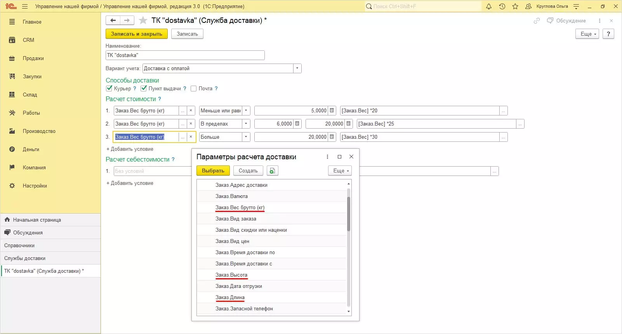The height and width of the screenshot is (334, 622).
Task: Uncheck the Курьер checkbox
Action: pyautogui.click(x=109, y=88)
